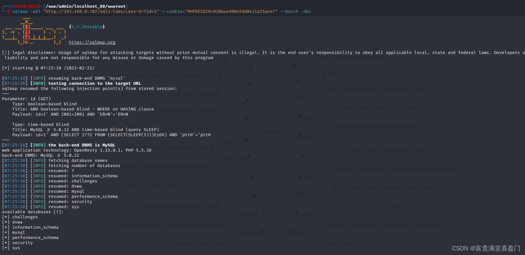525x255 pixels.
Task: Click the 'Type: time-based blind' line
Action: [41, 125]
